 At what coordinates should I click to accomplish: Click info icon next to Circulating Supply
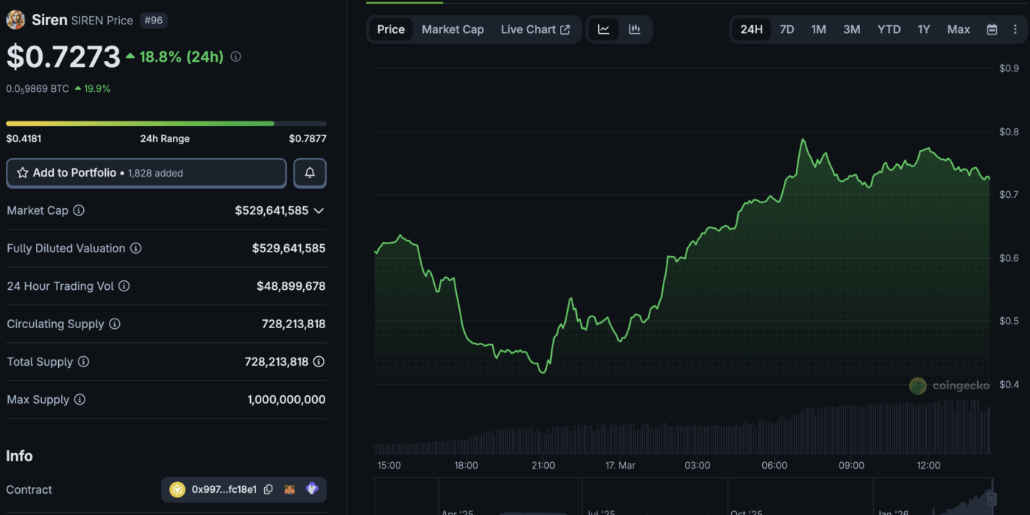coord(115,324)
